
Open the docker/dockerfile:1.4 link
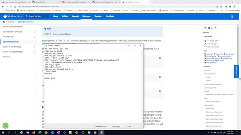pyautogui.click(x=63, y=34)
